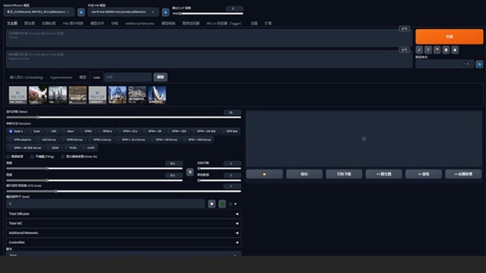Image resolution: width=486 pixels, height=273 pixels.
Task: Switch to the T.I. Embedding tab
Action: click(x=26, y=78)
